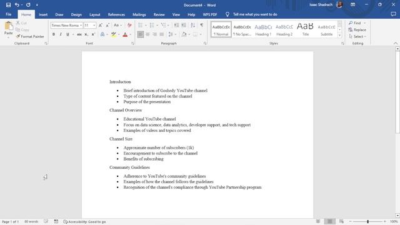Screen dimensions: 400x225
Task: Click the Format Painter button
Action: pos(30,36)
